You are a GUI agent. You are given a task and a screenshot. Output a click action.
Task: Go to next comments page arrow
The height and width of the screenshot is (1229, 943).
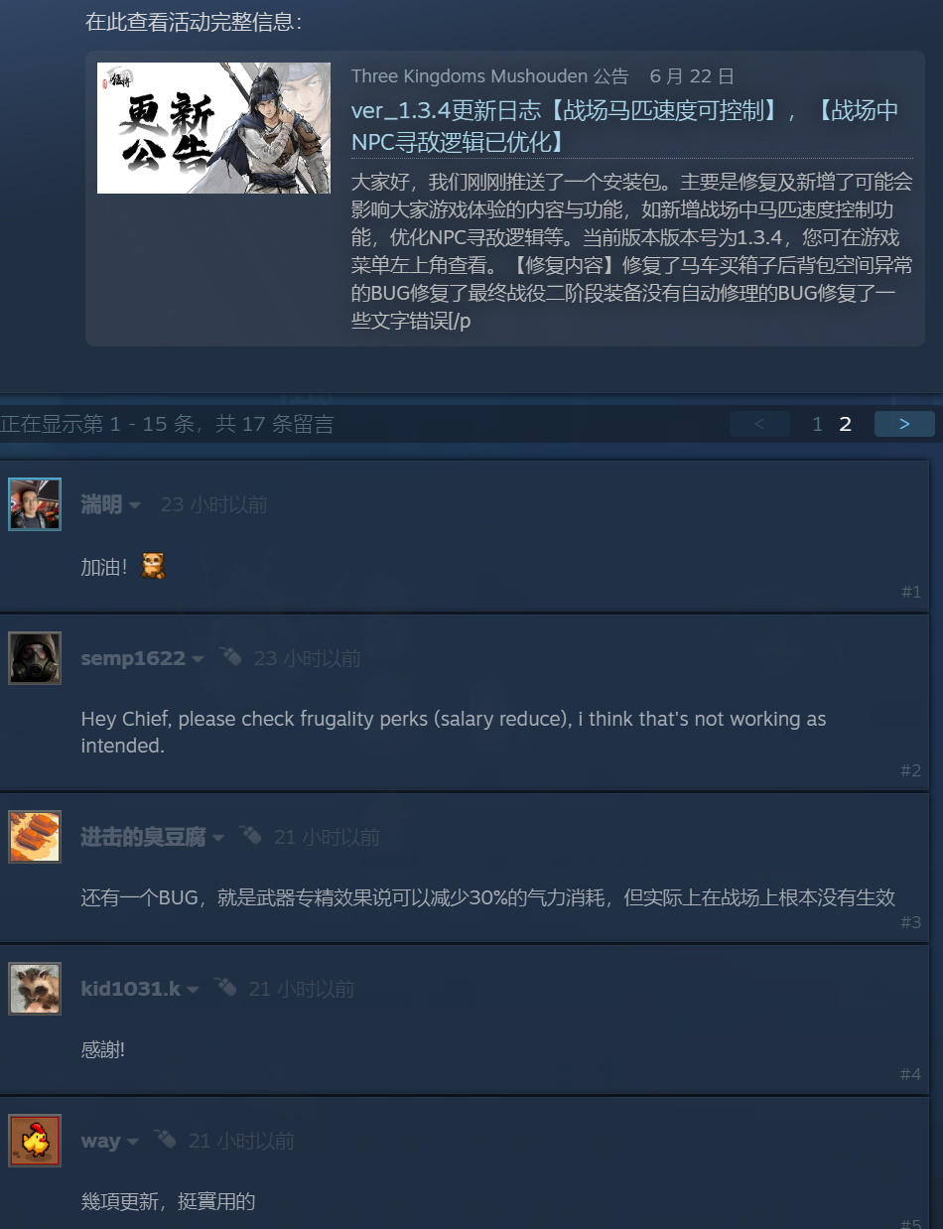pyautogui.click(x=904, y=424)
